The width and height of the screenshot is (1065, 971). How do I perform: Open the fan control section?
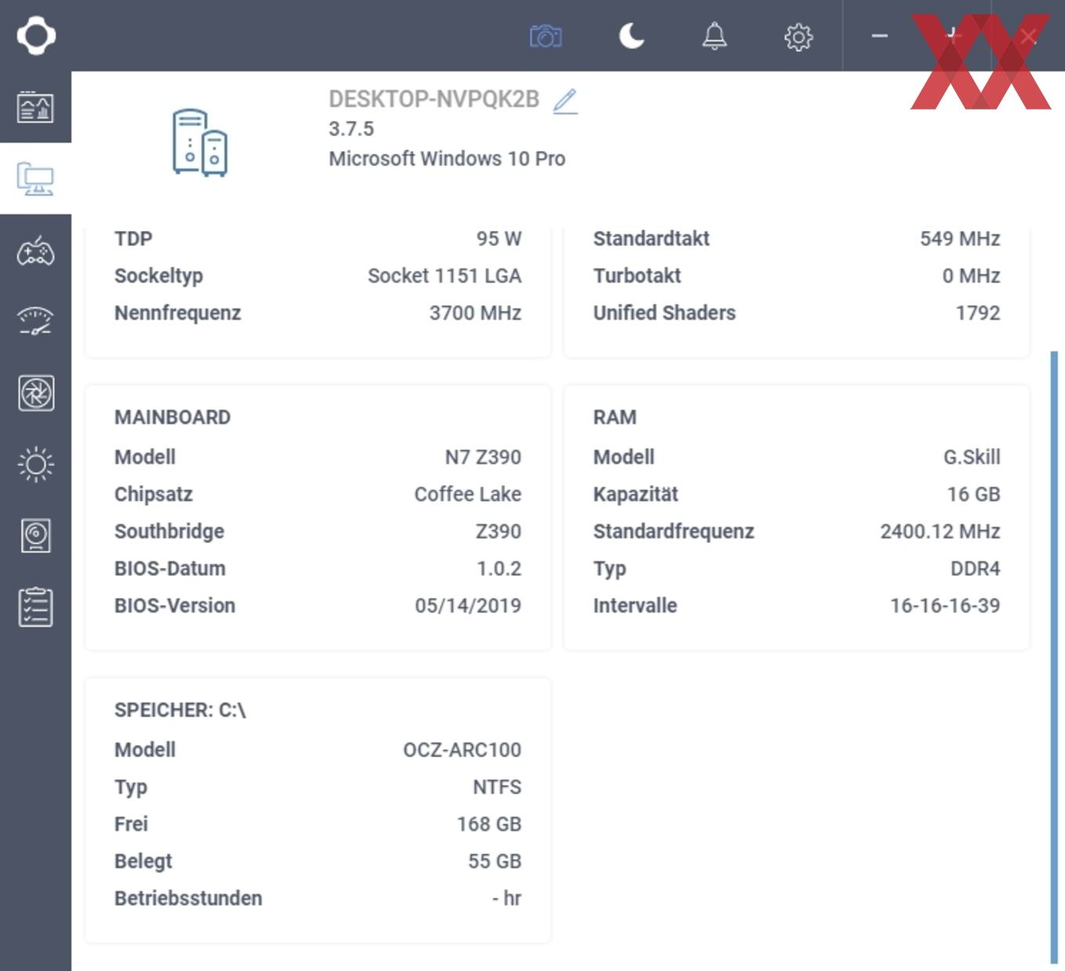pos(36,393)
